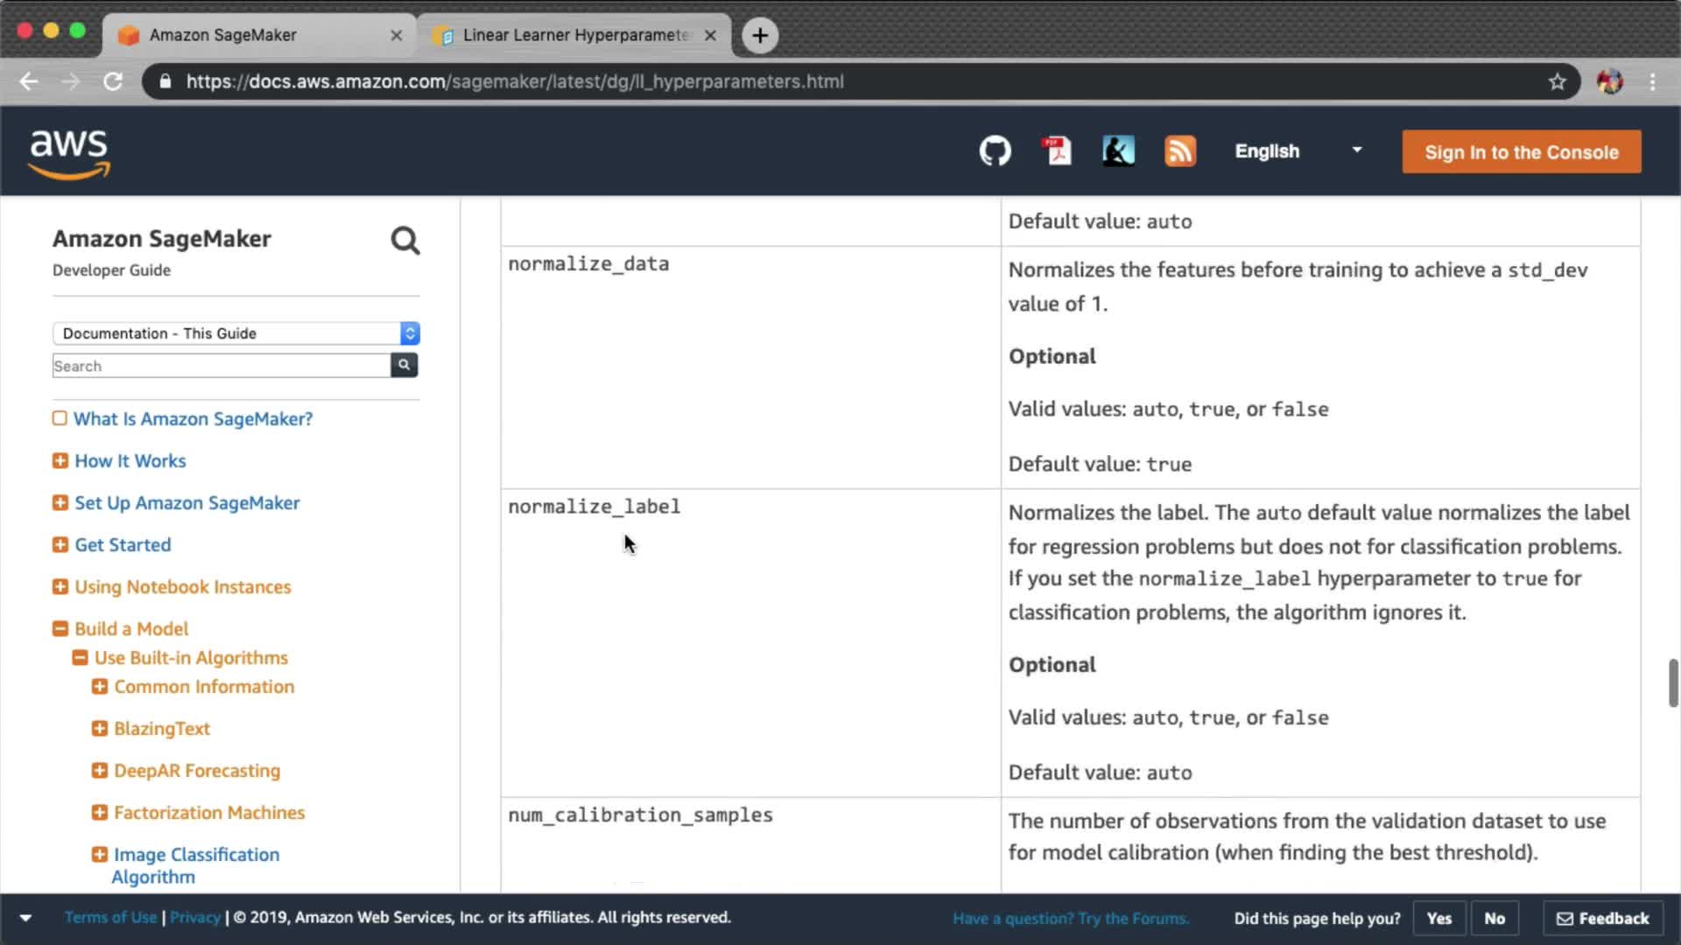This screenshot has height=945, width=1681.
Task: Click the page scrollbar thumb
Action: coord(1672,682)
